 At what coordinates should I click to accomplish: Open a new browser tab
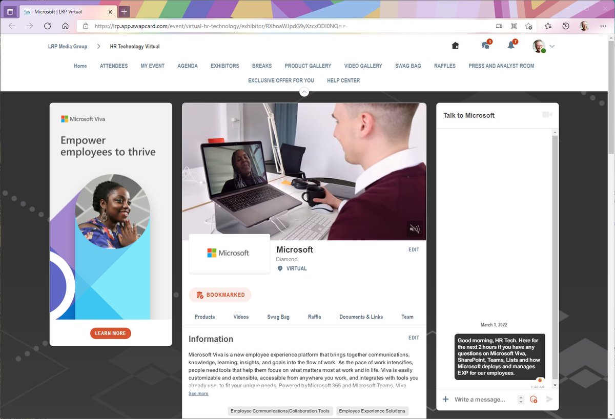click(x=124, y=11)
